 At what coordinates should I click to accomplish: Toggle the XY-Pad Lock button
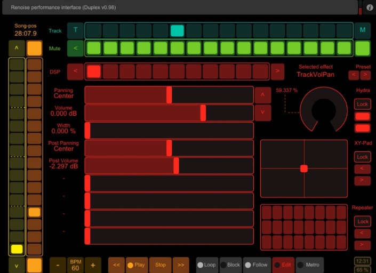click(362, 157)
